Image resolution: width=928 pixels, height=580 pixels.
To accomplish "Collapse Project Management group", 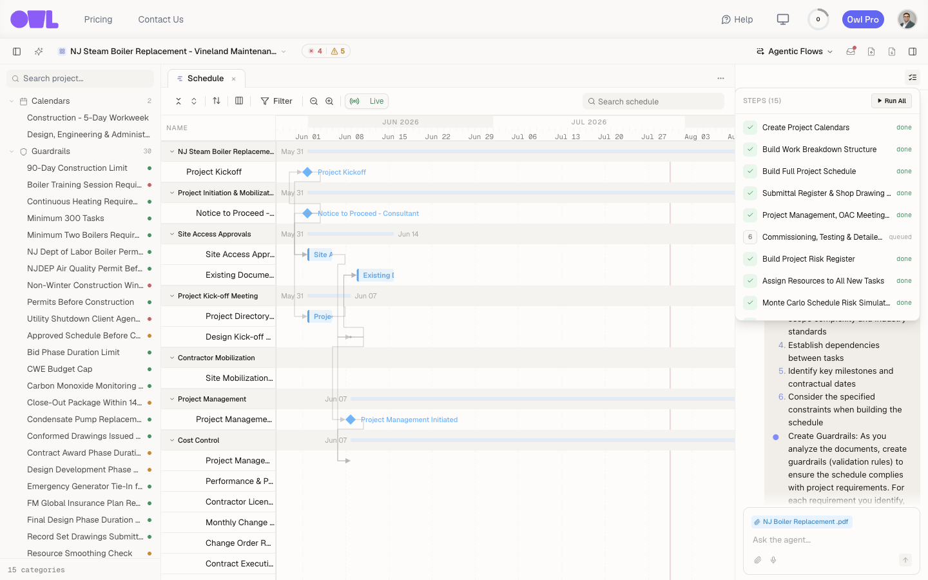I will coord(172,399).
